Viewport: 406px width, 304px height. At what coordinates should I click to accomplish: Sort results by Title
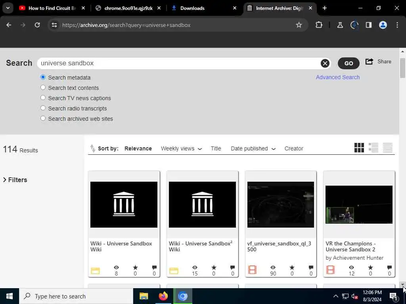[216, 149]
